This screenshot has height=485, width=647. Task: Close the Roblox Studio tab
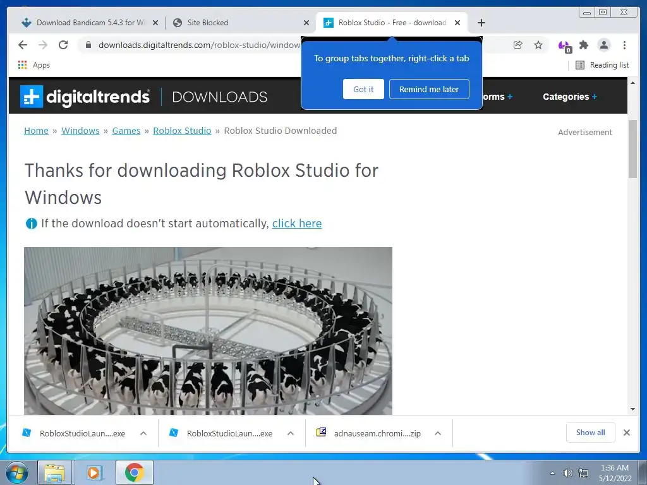tap(457, 23)
